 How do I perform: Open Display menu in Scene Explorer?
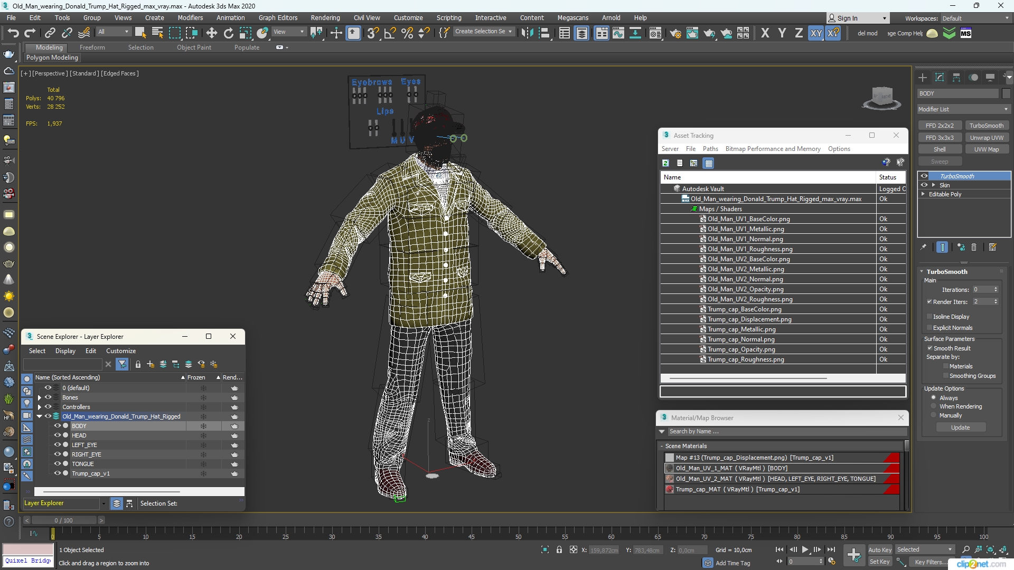tap(65, 351)
